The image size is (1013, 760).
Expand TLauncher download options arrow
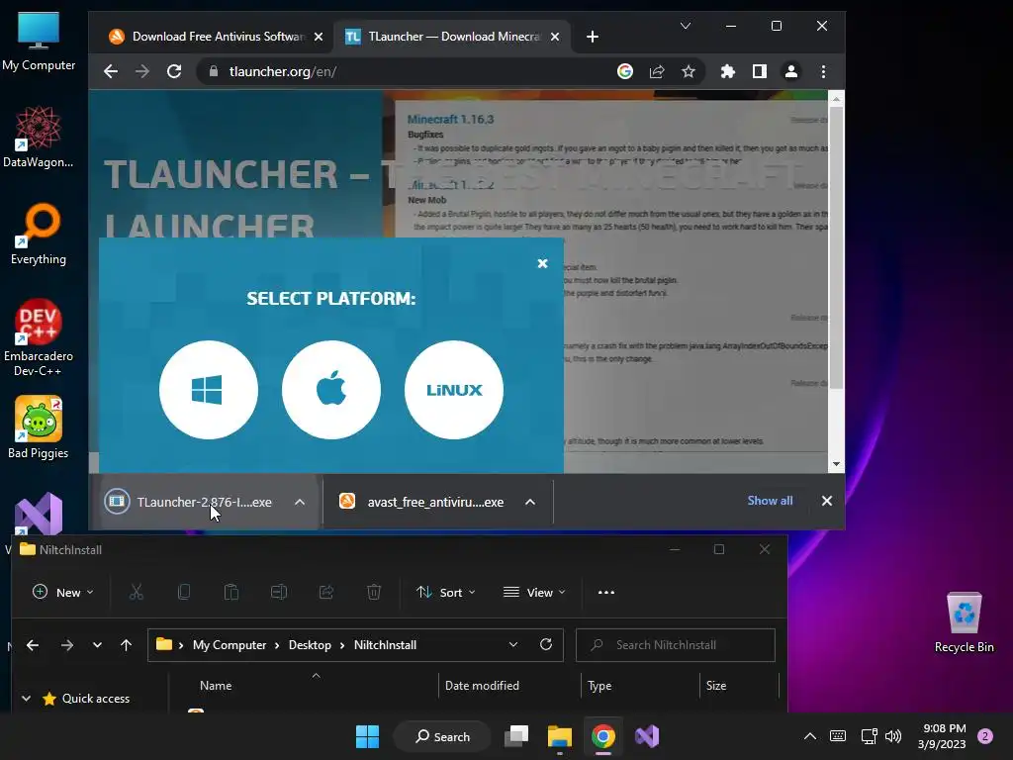tap(300, 502)
